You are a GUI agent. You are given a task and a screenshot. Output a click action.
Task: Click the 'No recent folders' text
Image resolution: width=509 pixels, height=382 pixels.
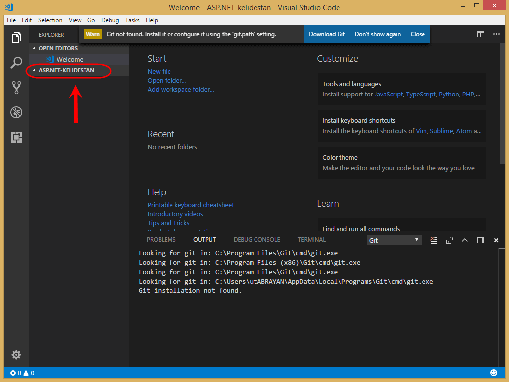(172, 147)
